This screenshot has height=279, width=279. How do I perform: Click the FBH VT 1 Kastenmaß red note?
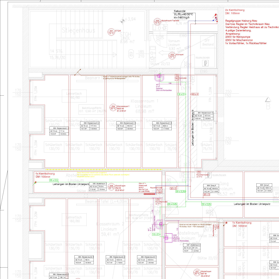point(144,187)
